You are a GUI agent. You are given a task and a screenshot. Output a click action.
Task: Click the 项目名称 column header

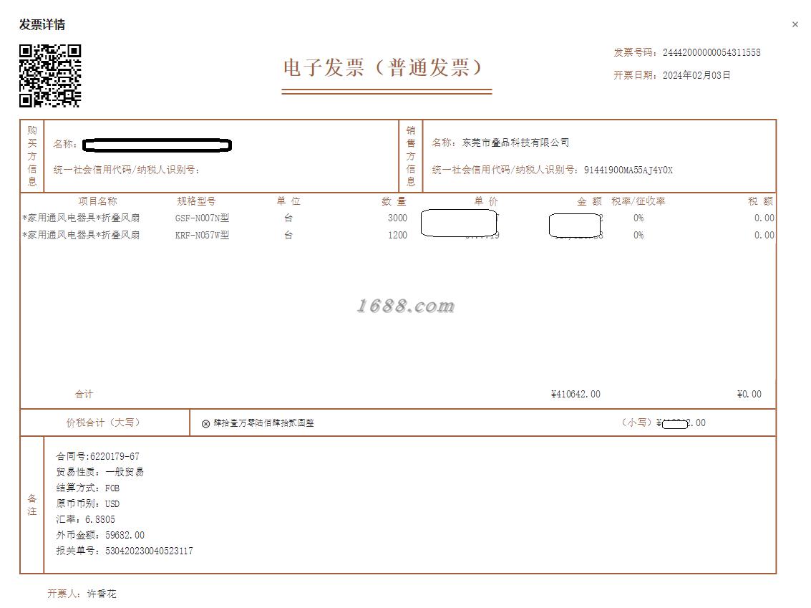[98, 201]
